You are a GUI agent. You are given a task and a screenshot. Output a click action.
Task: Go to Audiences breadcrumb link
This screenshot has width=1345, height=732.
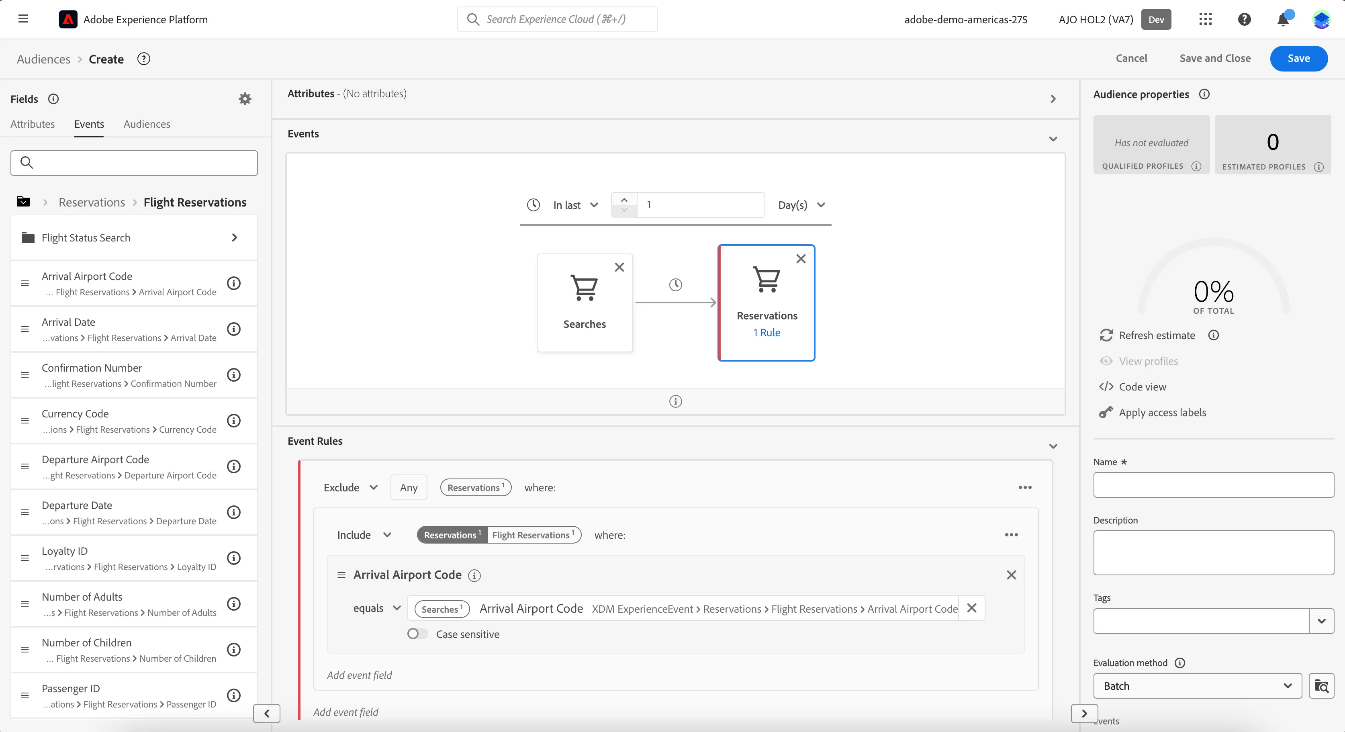[x=43, y=59]
